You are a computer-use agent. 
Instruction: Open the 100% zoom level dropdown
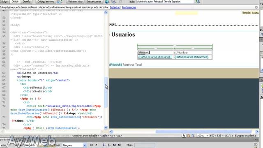203,136
